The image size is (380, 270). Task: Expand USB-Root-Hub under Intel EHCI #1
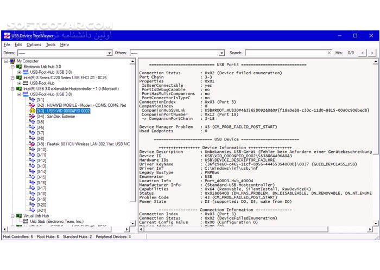point(19,83)
